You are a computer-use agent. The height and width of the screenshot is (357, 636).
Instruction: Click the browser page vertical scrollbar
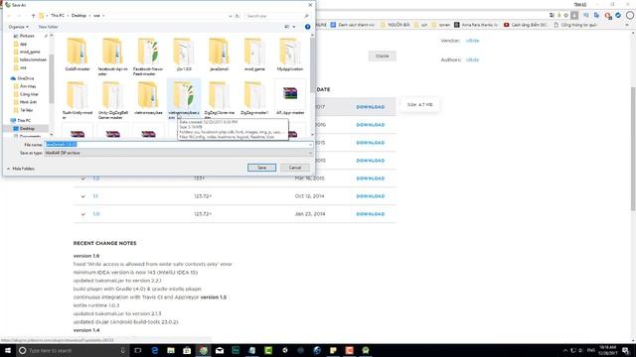pyautogui.click(x=633, y=148)
